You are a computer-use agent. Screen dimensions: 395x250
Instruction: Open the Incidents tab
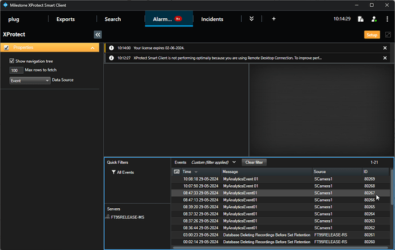(212, 19)
